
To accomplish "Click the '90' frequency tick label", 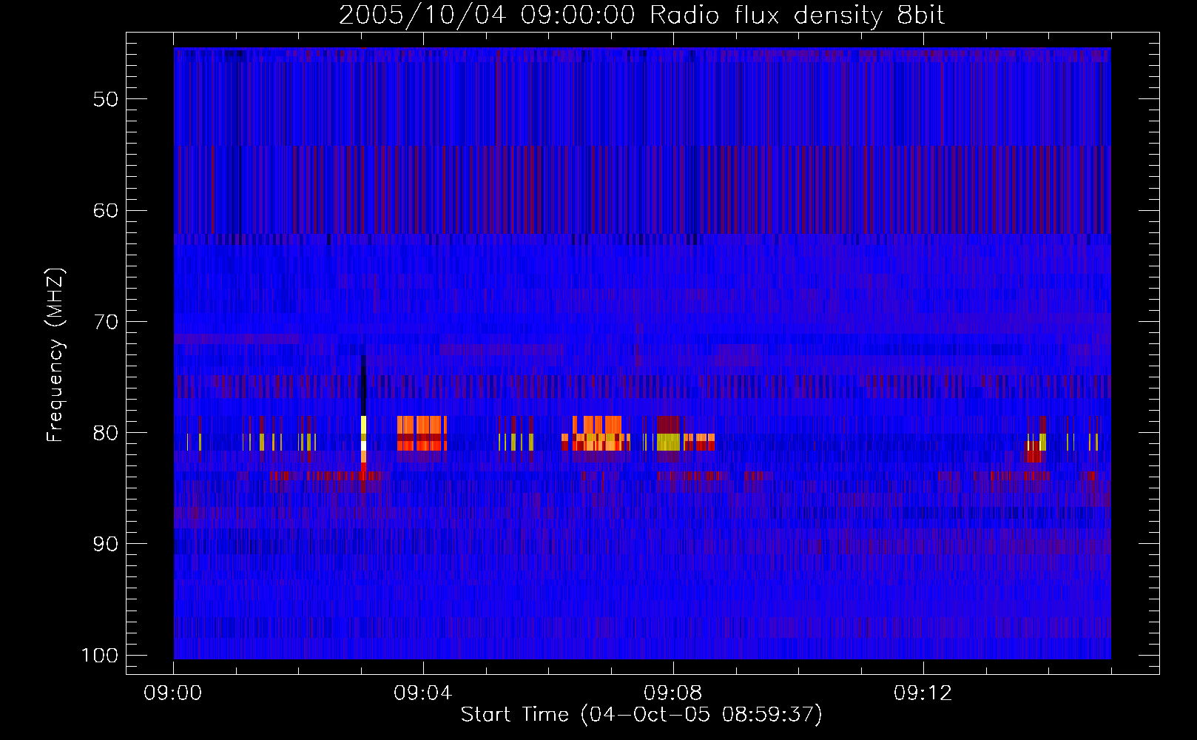I will (106, 544).
